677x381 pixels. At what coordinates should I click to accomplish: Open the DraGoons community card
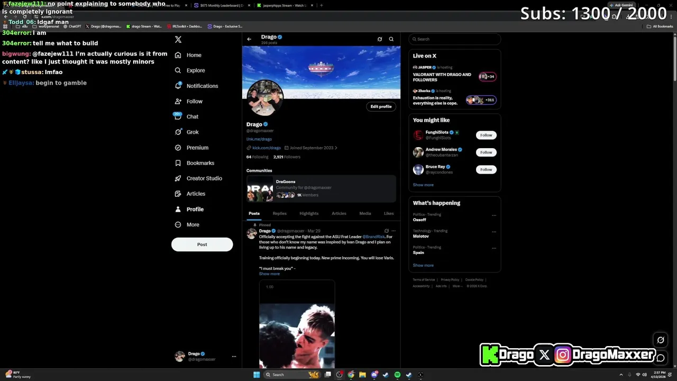(321, 189)
